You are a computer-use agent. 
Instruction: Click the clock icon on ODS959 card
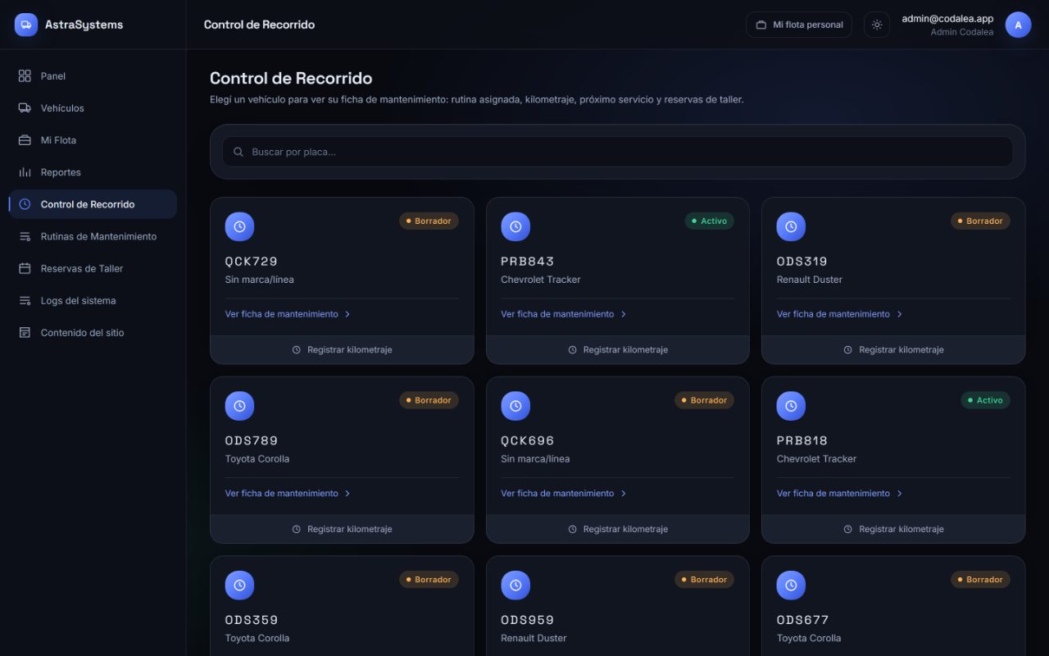515,585
